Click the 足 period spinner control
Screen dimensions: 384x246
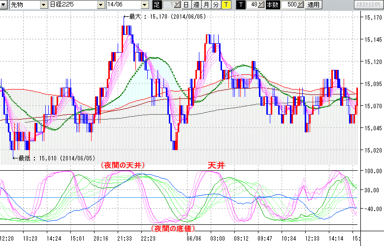coord(177,5)
